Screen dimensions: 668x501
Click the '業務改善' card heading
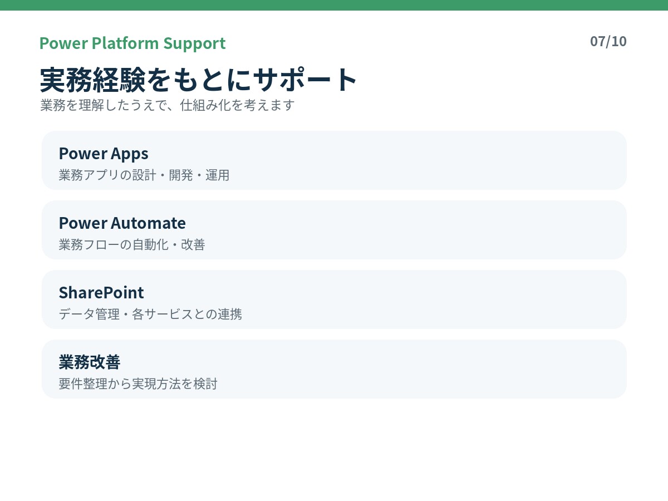90,362
